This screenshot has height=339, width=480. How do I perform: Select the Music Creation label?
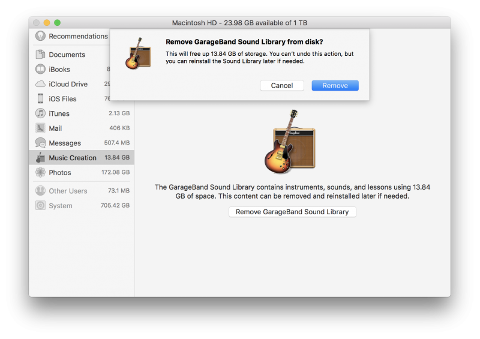[x=73, y=157]
